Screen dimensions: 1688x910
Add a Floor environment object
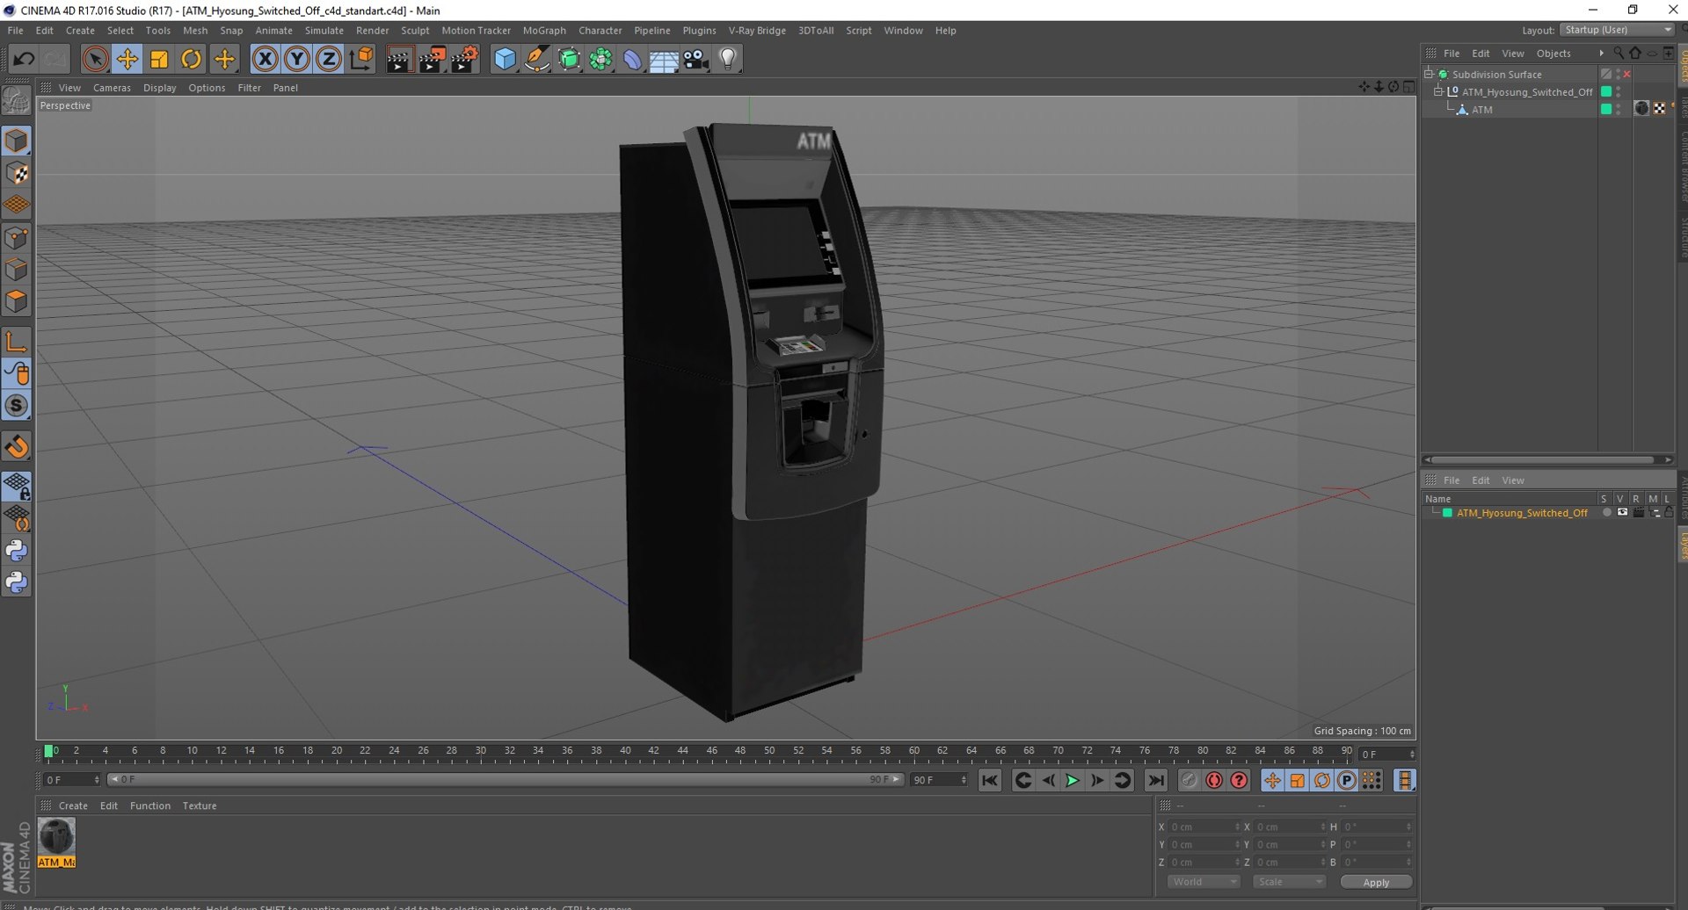(x=664, y=59)
